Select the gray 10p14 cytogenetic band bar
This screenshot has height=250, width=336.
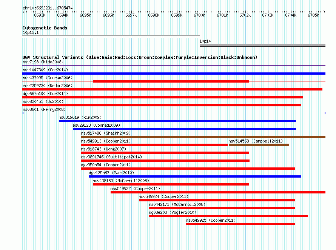click(x=262, y=45)
